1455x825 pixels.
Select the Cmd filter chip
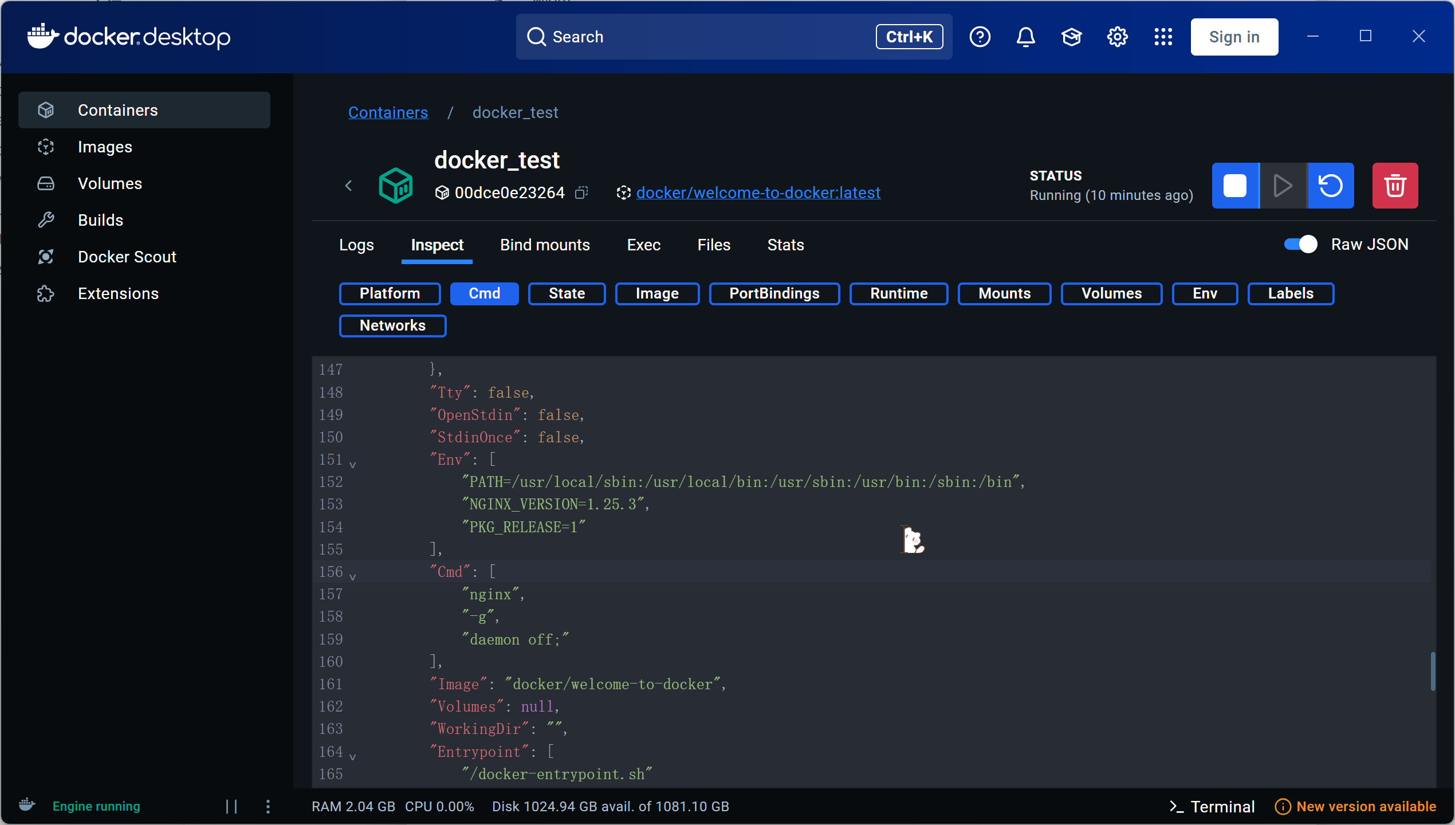click(484, 293)
